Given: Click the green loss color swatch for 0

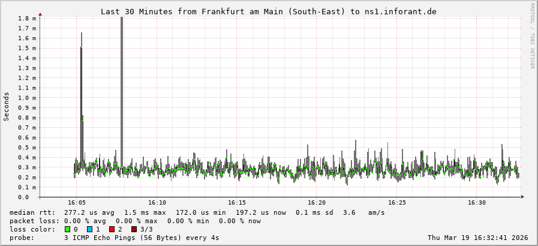Looking at the screenshot, I should 67,229.
